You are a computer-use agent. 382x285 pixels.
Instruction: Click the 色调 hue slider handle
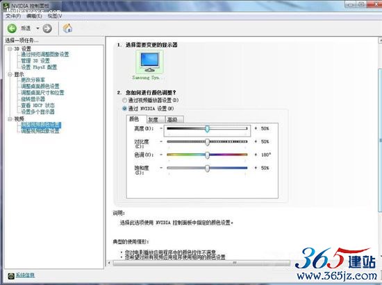coord(207,155)
